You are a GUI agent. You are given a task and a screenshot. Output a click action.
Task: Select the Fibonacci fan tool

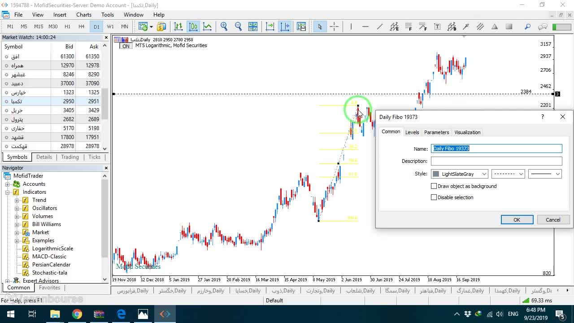click(423, 26)
